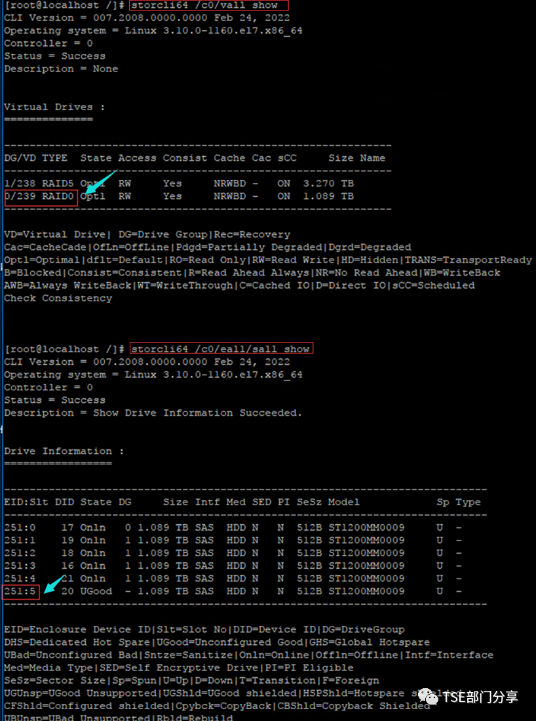The height and width of the screenshot is (721, 536).
Task: Click the Virtual Drives section heading
Action: [54, 107]
